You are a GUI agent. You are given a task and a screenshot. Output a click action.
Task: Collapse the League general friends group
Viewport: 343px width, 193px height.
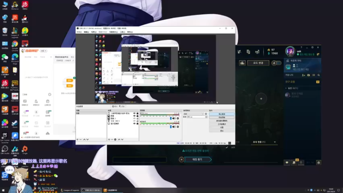286,88
